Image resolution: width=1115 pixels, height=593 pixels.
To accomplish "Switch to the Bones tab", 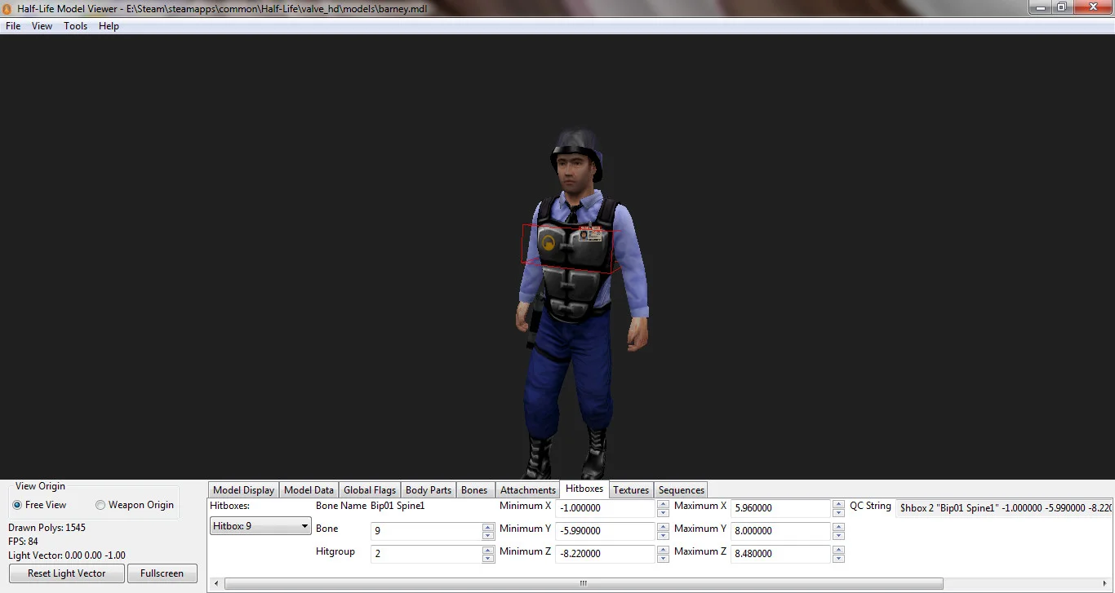I will 474,490.
